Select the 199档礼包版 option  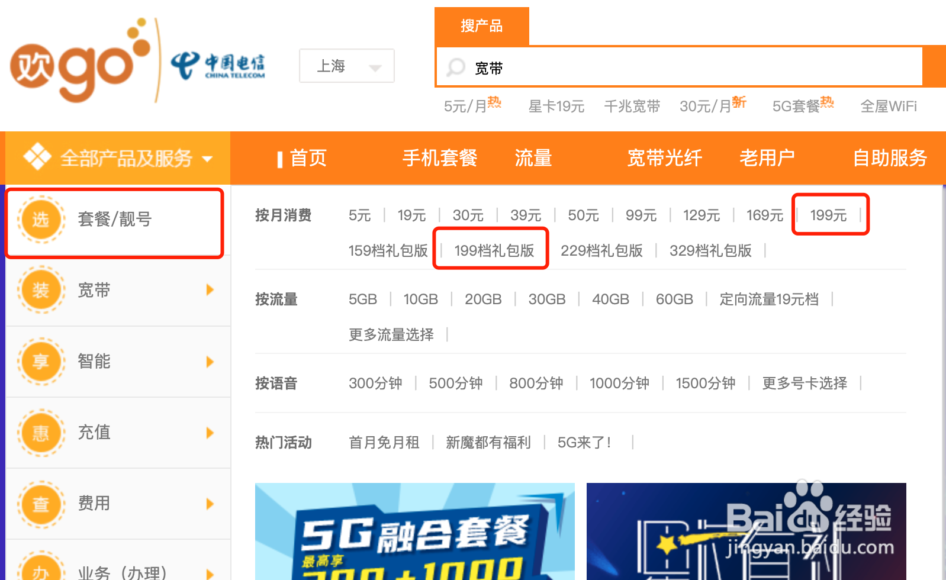pyautogui.click(x=494, y=251)
